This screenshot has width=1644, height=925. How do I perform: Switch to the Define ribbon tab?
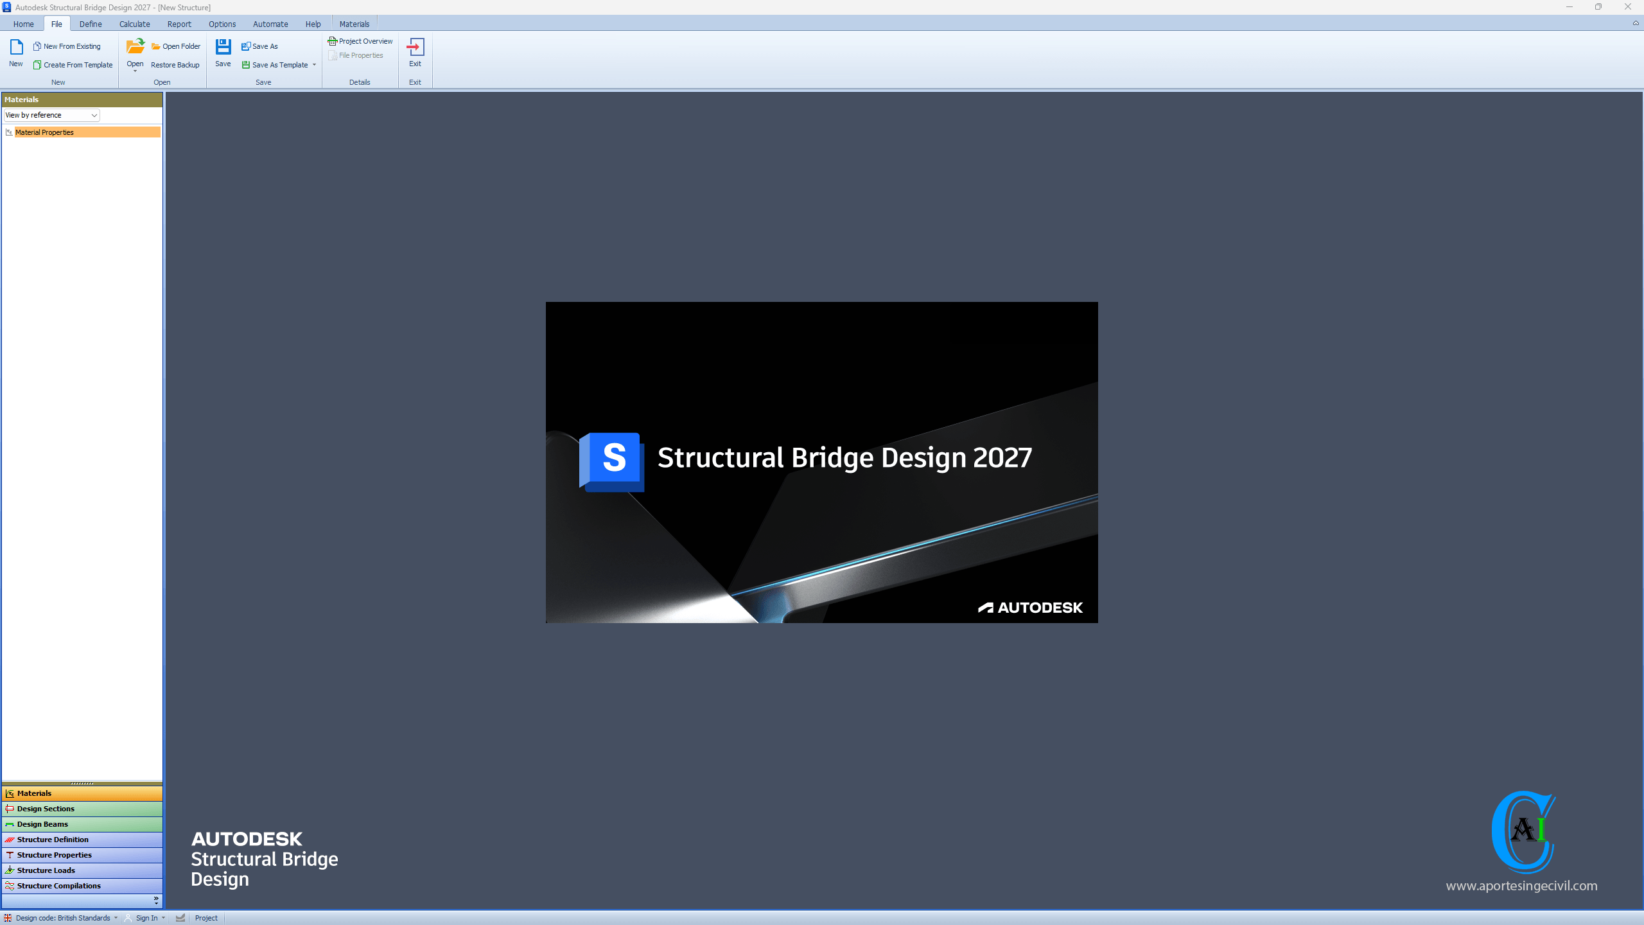pos(91,24)
